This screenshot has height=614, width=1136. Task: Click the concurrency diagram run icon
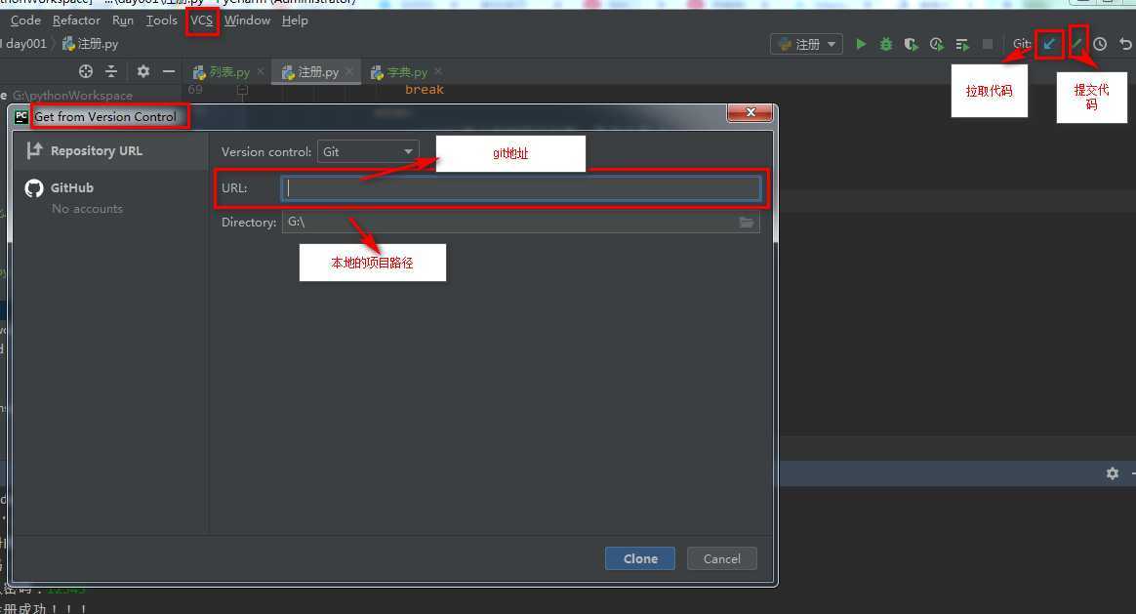(962, 44)
